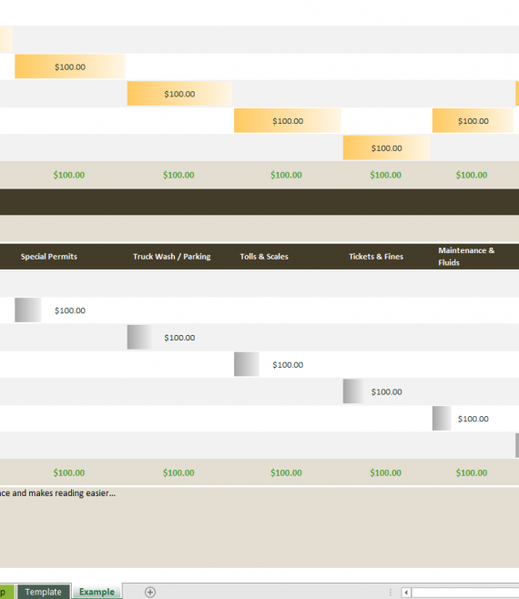Screen dimensions: 519x599
Task: Click lower green total for Truck Wash / Parking
Action: click(178, 472)
